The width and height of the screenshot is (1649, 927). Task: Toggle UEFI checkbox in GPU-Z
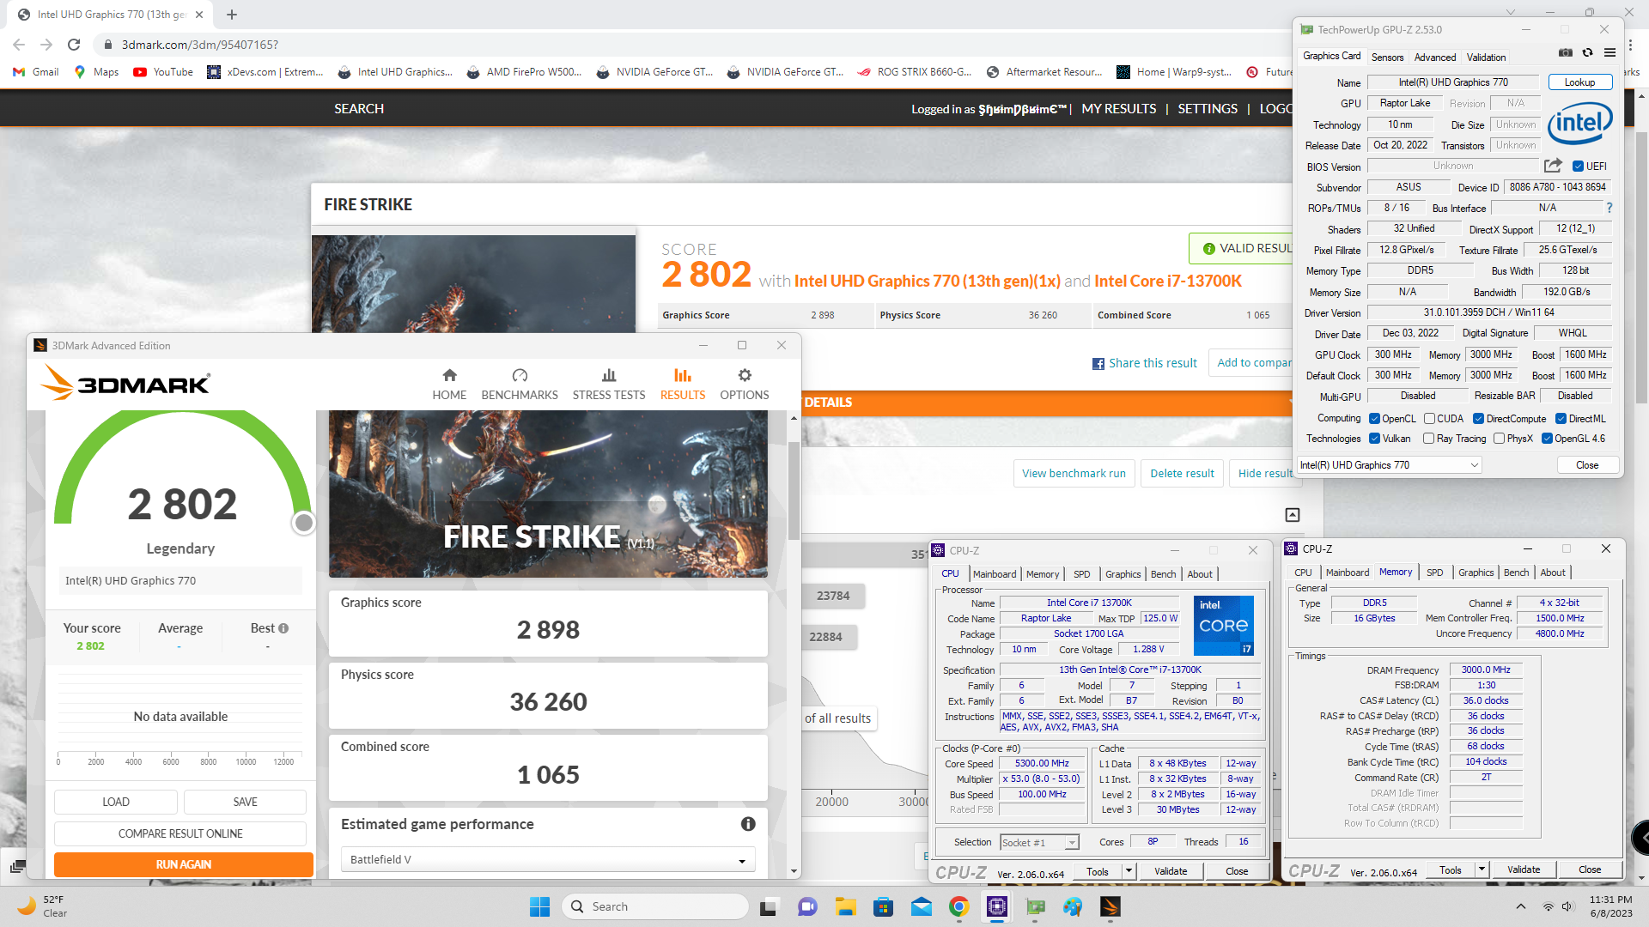point(1578,167)
